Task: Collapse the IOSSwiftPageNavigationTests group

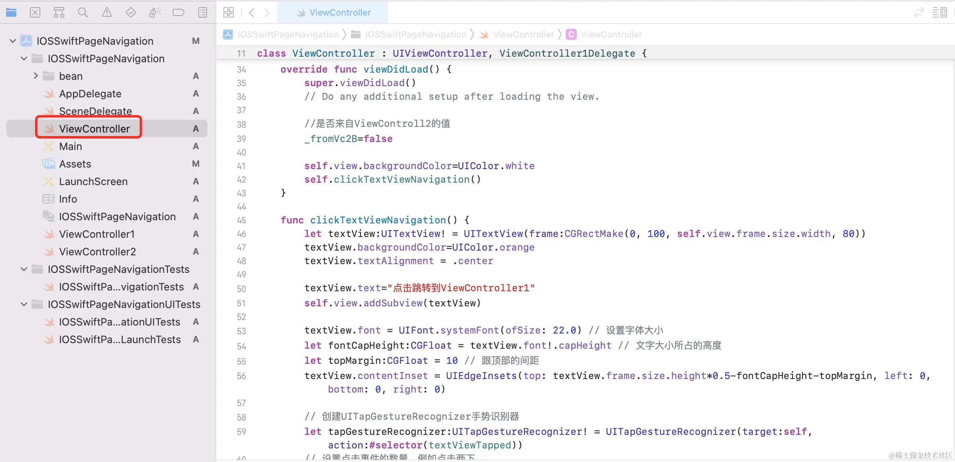Action: click(24, 269)
